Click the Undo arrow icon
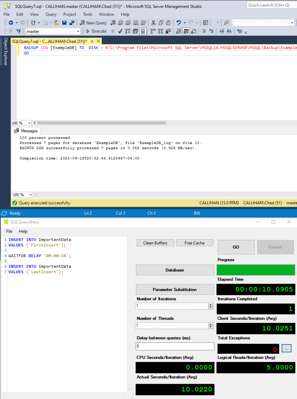This screenshot has height=399, width=297. 178,23
